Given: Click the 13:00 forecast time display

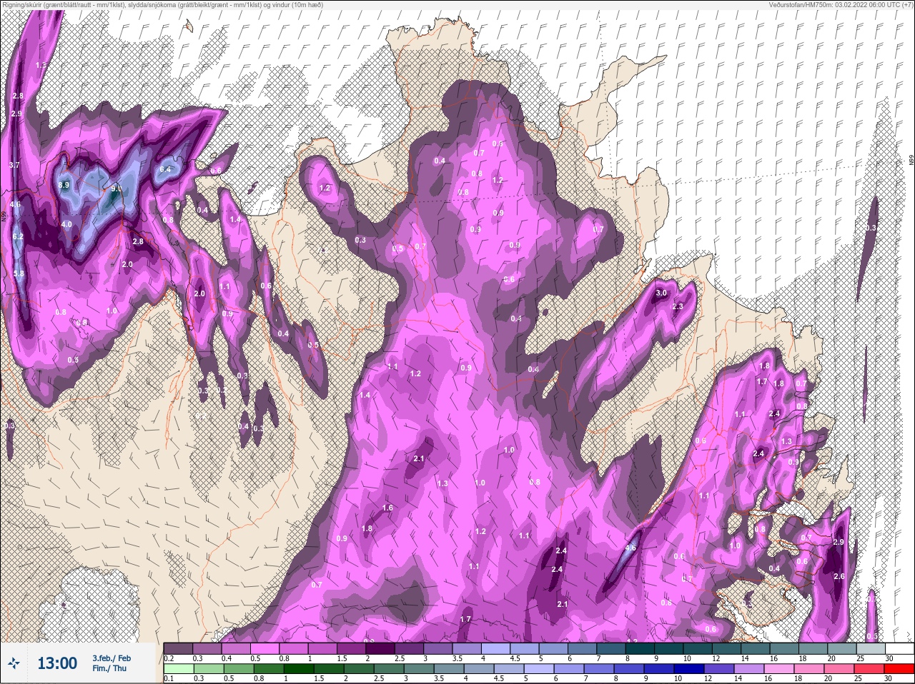Looking at the screenshot, I should (57, 663).
